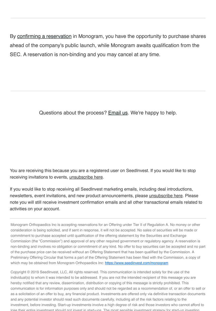
Task: Click the "Questions about the process?" text
Action: point(73,113)
